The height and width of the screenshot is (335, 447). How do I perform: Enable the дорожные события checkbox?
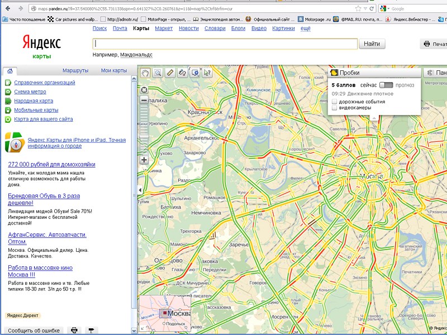click(335, 102)
